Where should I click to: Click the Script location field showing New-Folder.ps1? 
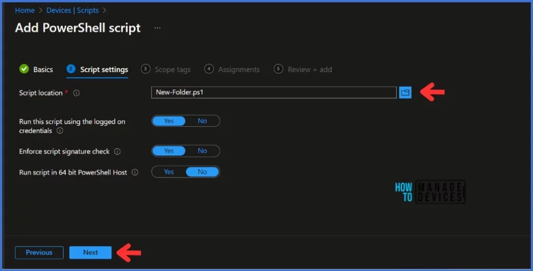pyautogui.click(x=274, y=92)
